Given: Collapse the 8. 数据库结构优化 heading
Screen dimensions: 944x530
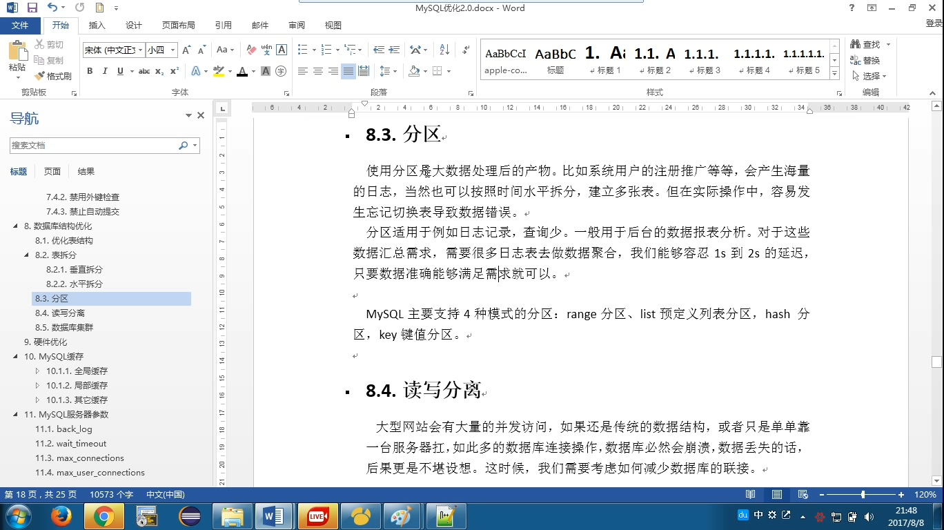Looking at the screenshot, I should 16,226.
